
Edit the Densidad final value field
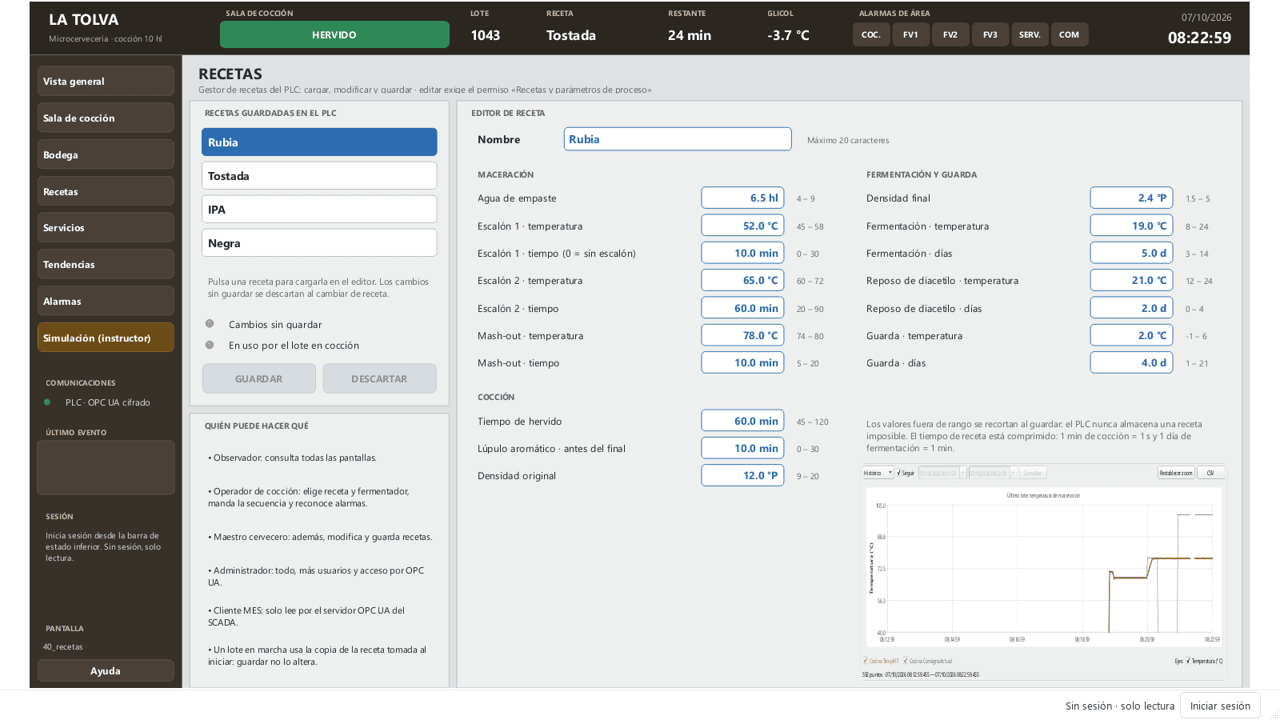coord(1131,198)
